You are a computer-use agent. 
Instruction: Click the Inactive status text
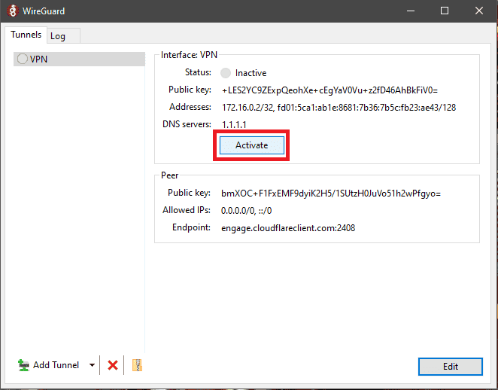pyautogui.click(x=251, y=73)
